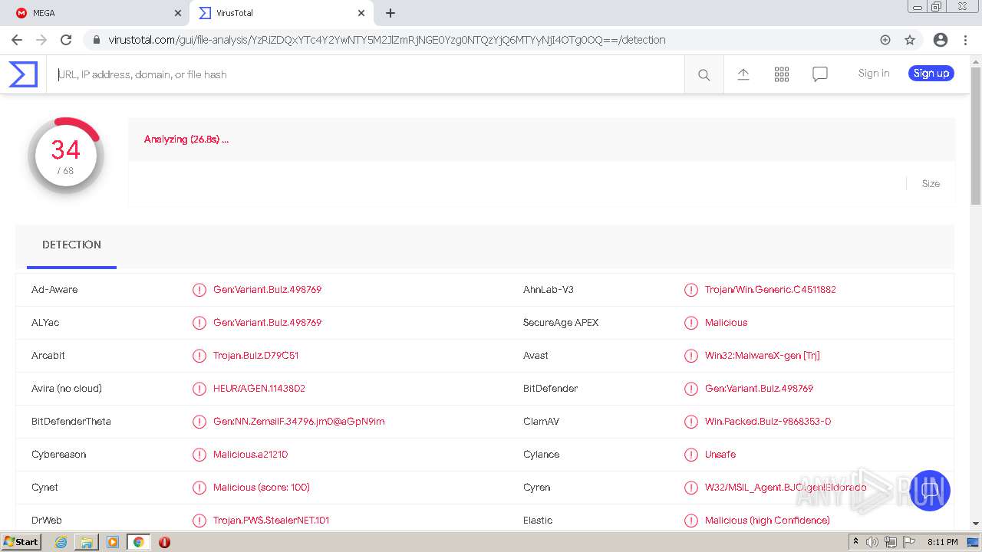Screen dimensions: 982x552
Task: Click Malicious (high Confidence) Elastic result
Action: [767, 521]
